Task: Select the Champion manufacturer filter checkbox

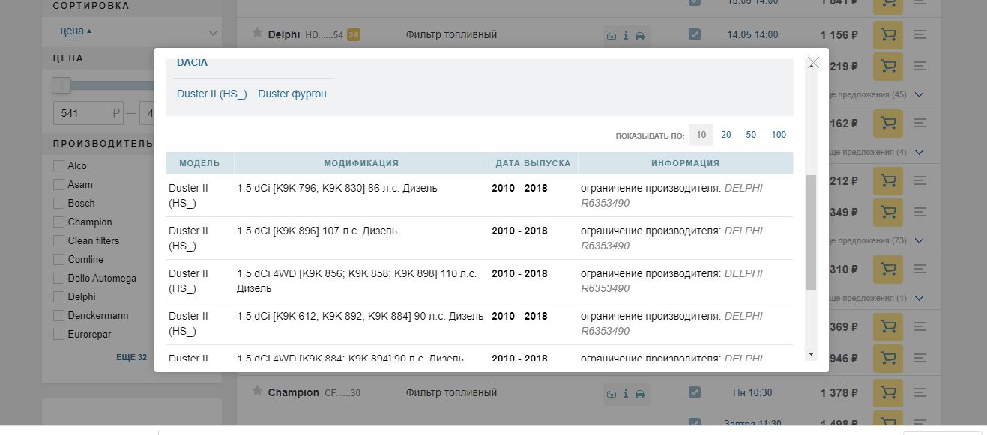Action: point(58,222)
